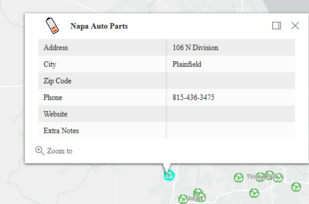Select the city value Plainfield
Viewport: 309px width, 204px height.
pos(187,65)
